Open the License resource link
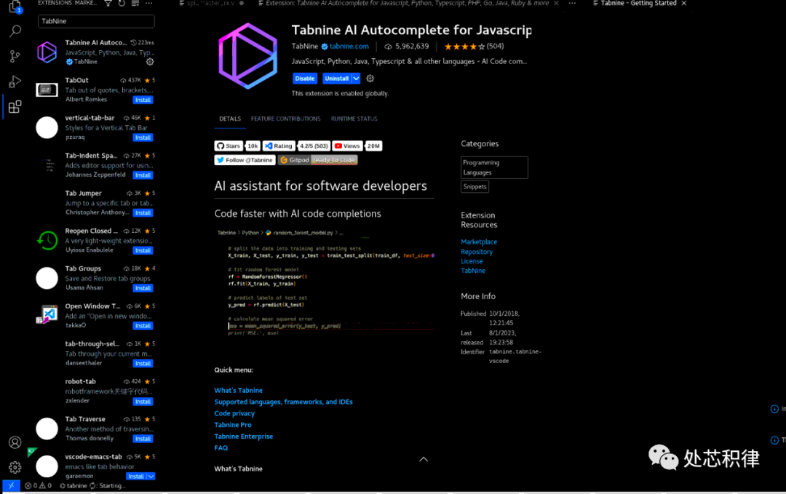Viewport: 786px width, 494px height. coord(472,261)
